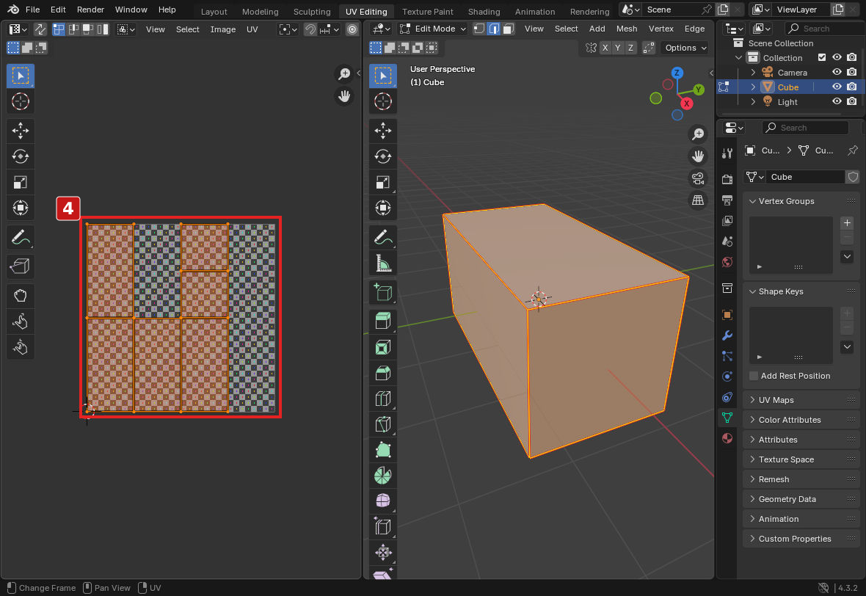
Task: Select the Extrude Region tool
Action: pyautogui.click(x=383, y=321)
